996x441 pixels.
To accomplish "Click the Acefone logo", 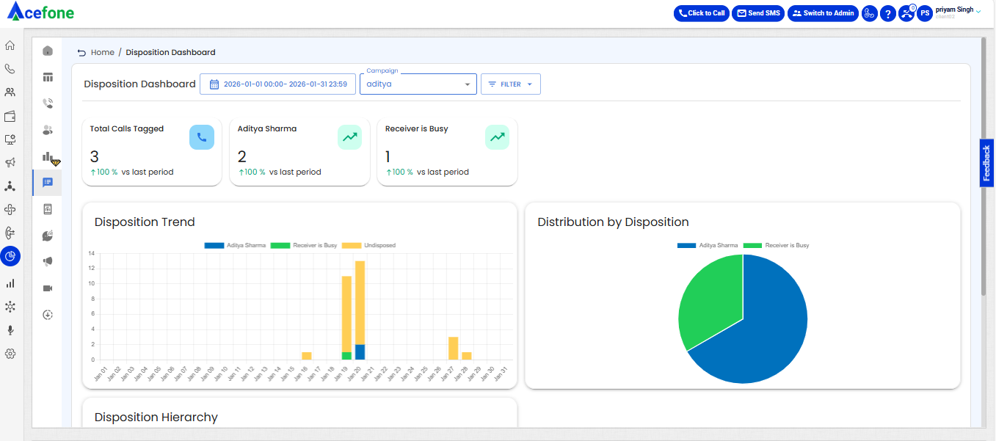I will tap(40, 12).
